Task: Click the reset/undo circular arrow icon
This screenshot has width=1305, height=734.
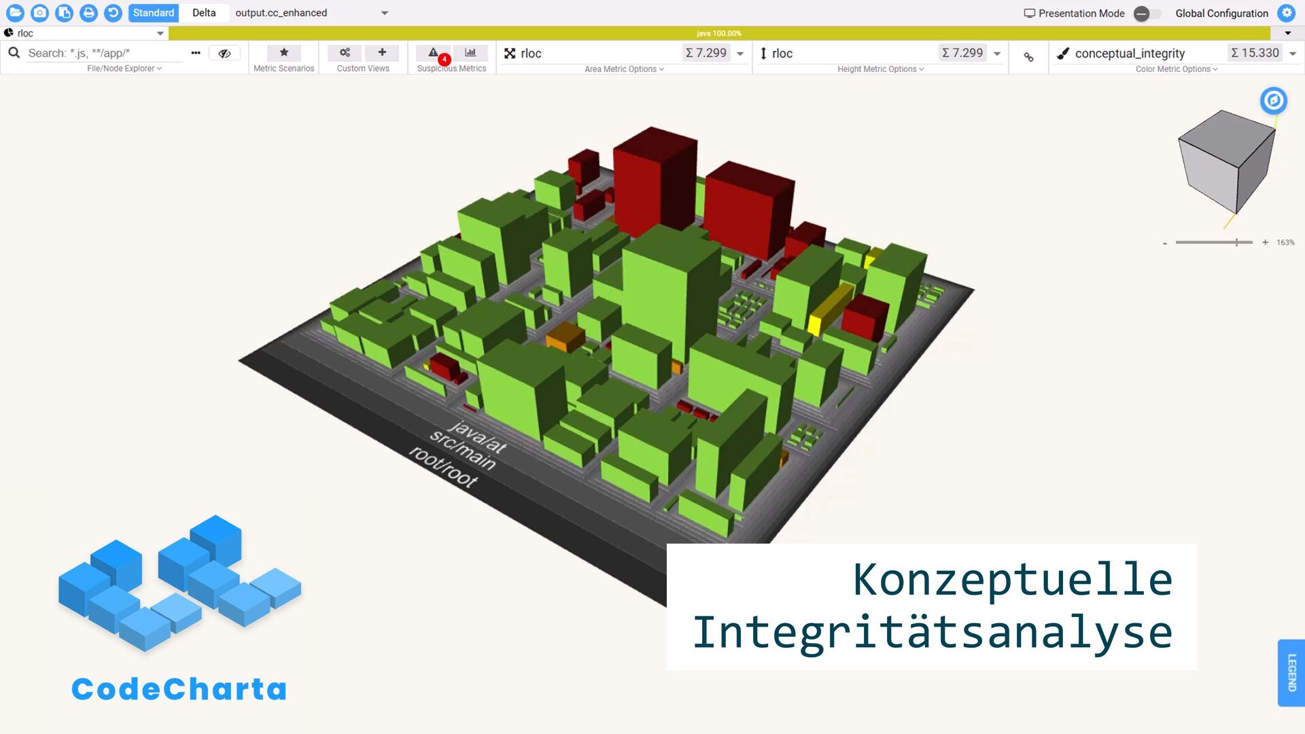Action: point(113,13)
